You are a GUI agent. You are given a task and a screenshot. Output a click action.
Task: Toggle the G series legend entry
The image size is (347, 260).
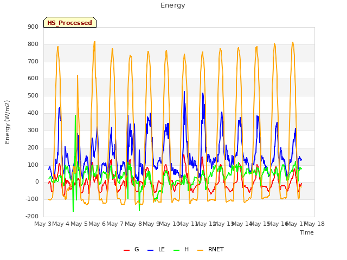[131, 249]
